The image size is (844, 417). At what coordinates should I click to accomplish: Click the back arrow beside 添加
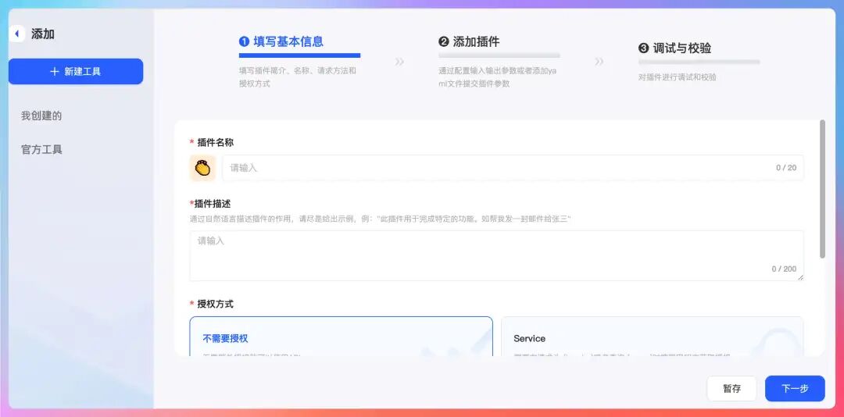(16, 34)
